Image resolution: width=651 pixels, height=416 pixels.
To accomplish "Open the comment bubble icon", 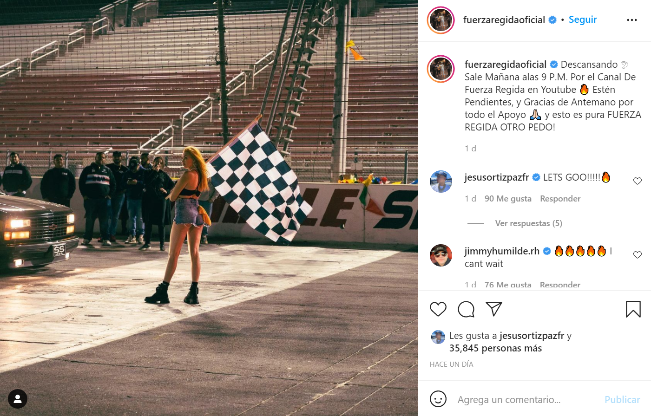I will (466, 309).
